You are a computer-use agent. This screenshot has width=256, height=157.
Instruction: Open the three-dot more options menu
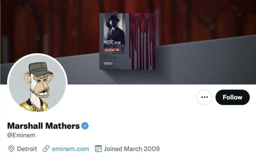(x=204, y=97)
